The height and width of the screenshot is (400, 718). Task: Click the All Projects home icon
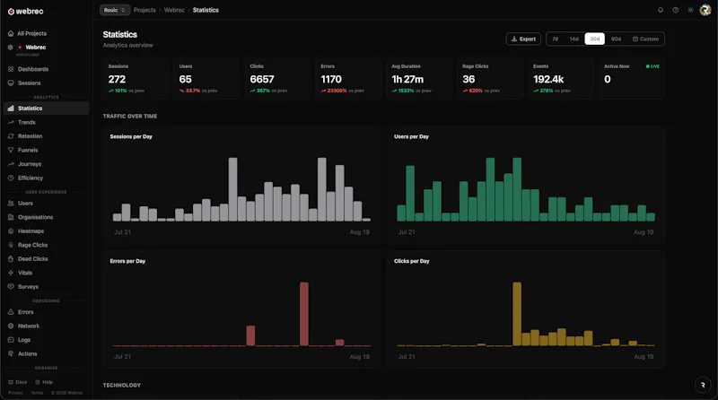[11, 33]
